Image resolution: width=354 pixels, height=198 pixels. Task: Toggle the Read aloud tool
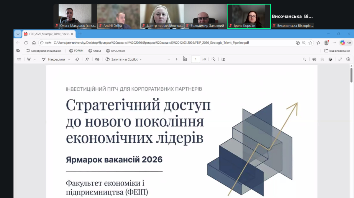click(87, 59)
